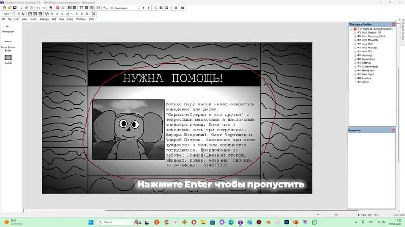This screenshot has height=227, width=405.
Task: Select the Press Button Enter object
Action: pos(8,46)
